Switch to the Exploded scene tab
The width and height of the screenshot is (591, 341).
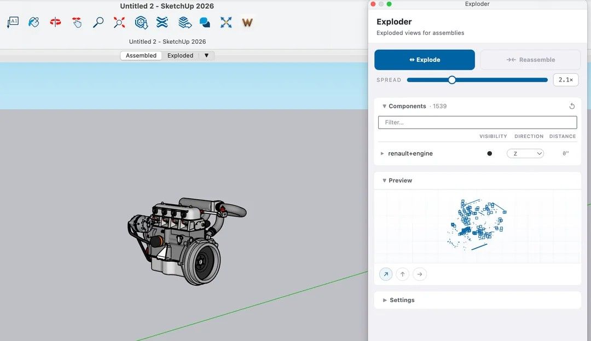tap(180, 55)
